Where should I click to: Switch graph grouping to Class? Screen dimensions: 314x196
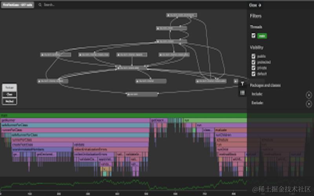[x=9, y=94]
